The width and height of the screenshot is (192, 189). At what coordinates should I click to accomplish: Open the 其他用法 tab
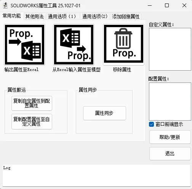tap(34, 16)
